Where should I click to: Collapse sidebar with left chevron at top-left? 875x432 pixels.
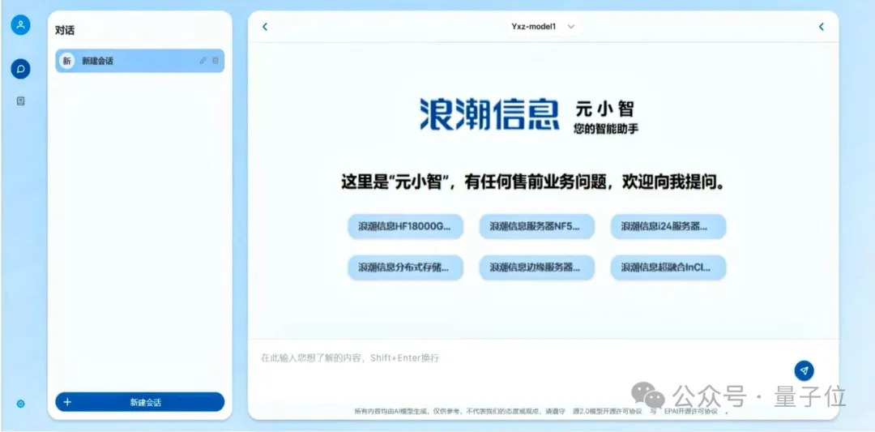(x=264, y=27)
